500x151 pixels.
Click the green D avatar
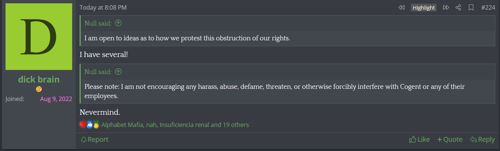pos(39,37)
